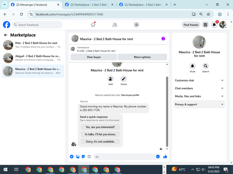Select Maurice's conversation in the list

click(x=33, y=71)
